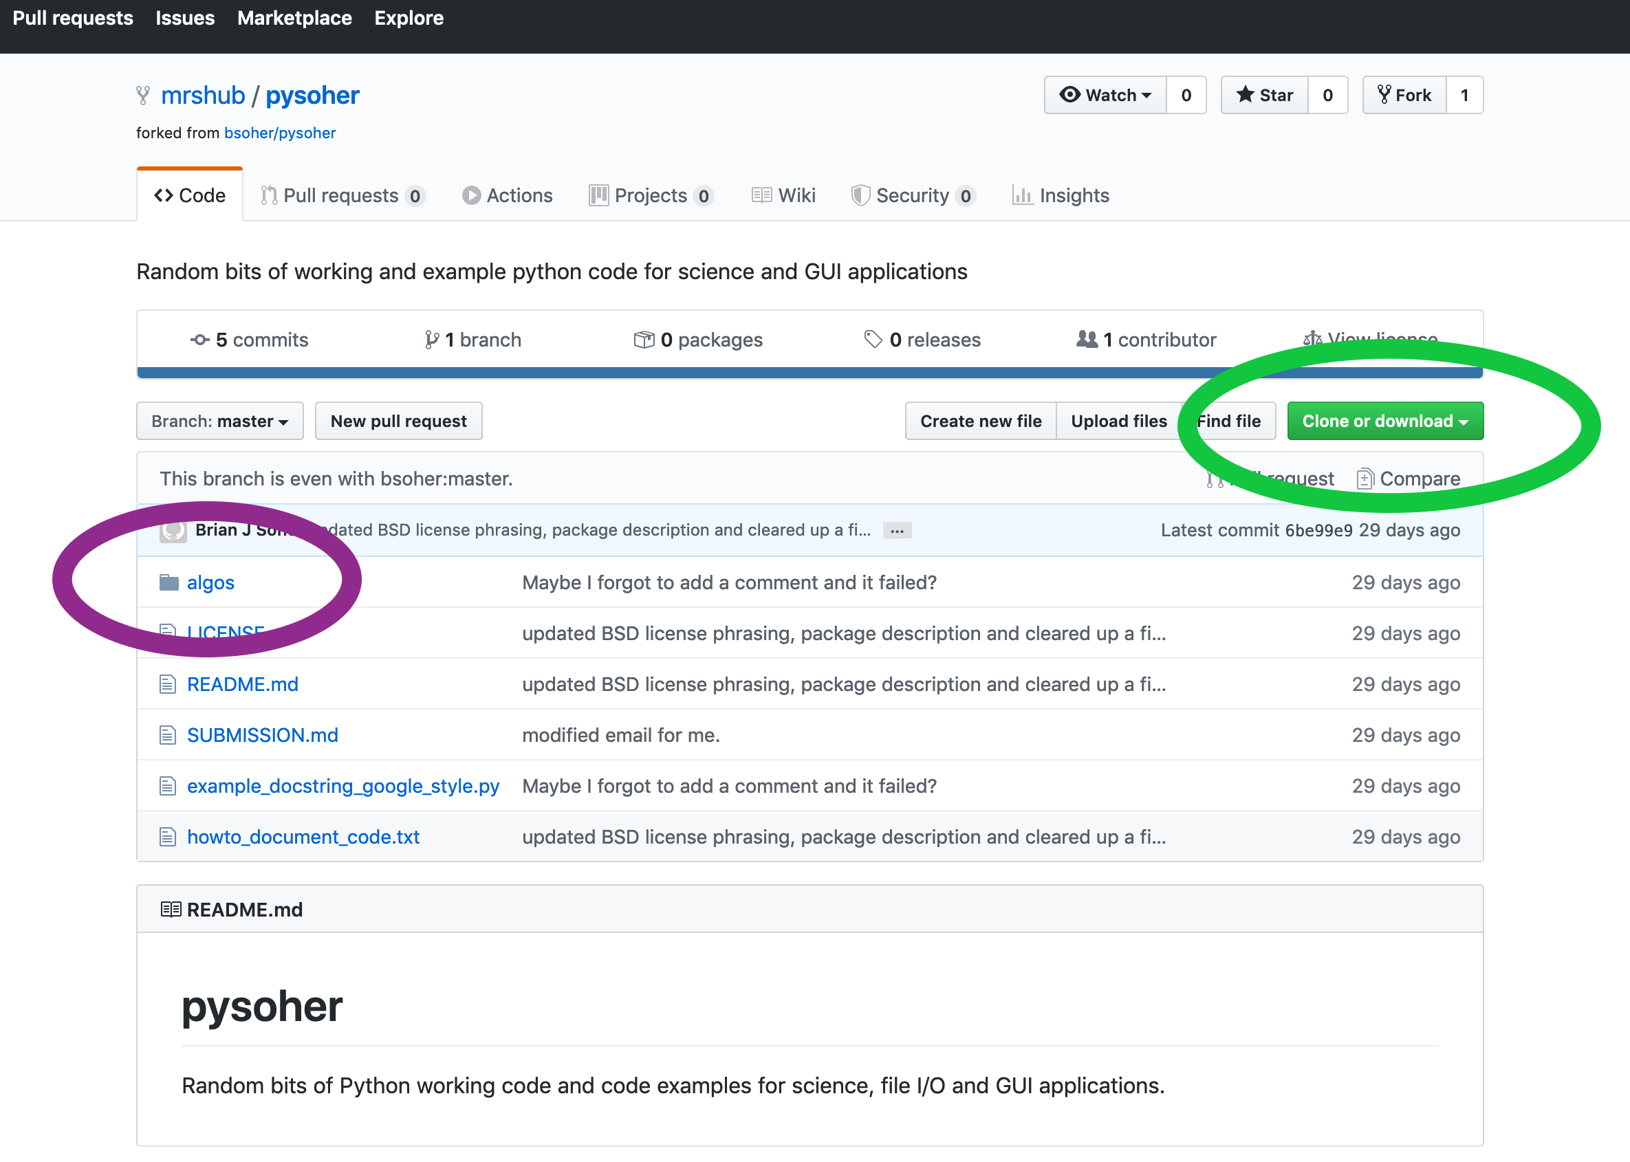Open the SUBMISSION.md file
The image size is (1630, 1162).
(262, 735)
